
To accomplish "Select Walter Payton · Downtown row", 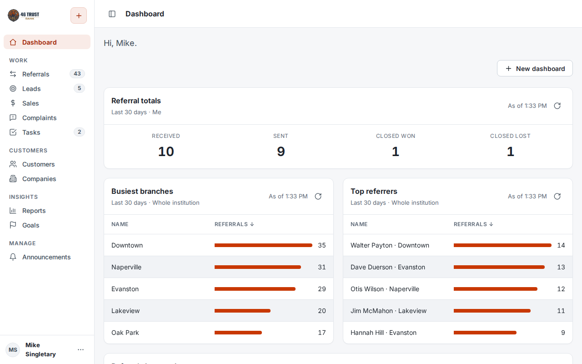I will 458,245.
